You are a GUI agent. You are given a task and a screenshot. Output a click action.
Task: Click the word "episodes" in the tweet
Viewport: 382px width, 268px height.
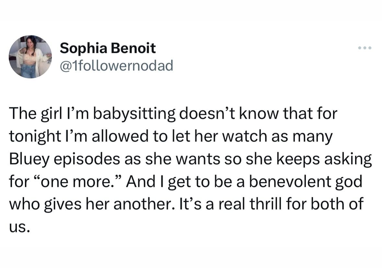click(x=82, y=159)
